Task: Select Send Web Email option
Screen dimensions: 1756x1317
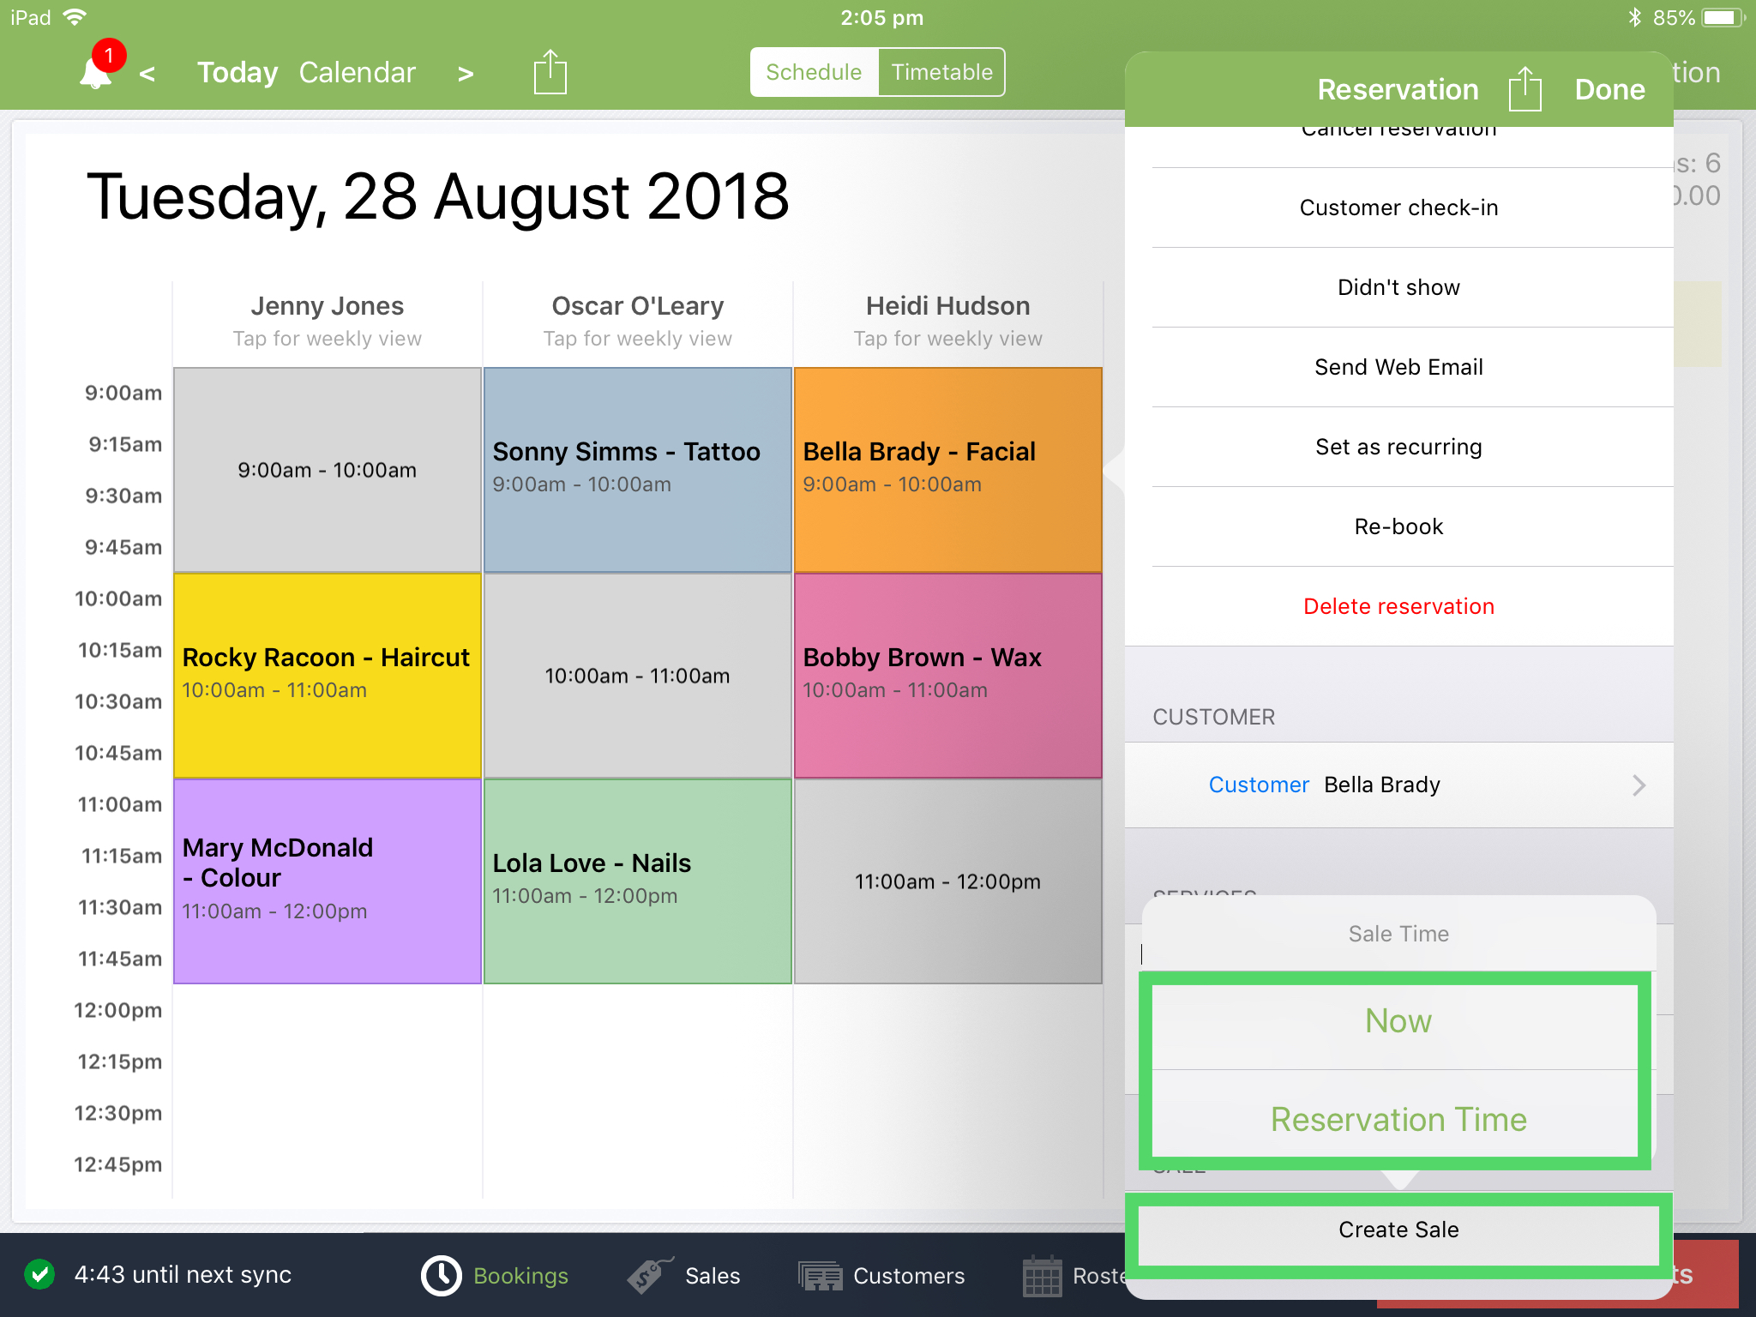Action: pyautogui.click(x=1399, y=367)
